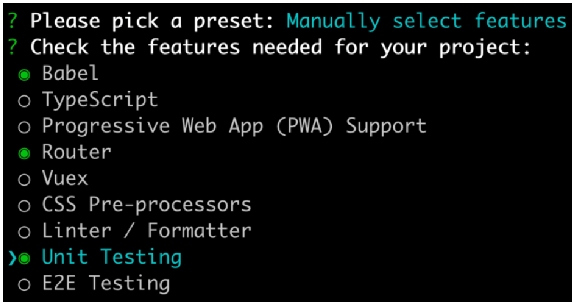The height and width of the screenshot is (306, 576).
Task: Choose the E2E Testing entry
Action: pyautogui.click(x=106, y=284)
